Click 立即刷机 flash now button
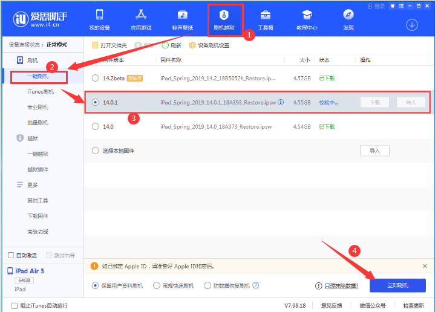Viewport: 435px width, 312px height. pyautogui.click(x=397, y=285)
